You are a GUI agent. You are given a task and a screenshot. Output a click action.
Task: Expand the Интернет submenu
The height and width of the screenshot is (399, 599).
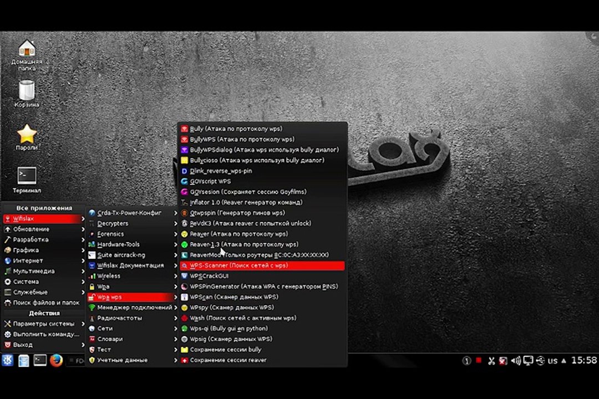[44, 260]
